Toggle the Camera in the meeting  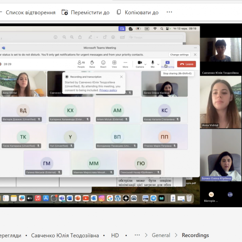point(140,64)
